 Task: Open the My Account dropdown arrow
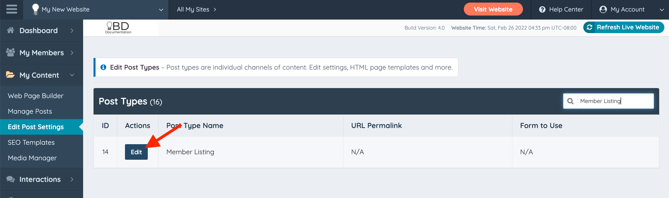(662, 10)
